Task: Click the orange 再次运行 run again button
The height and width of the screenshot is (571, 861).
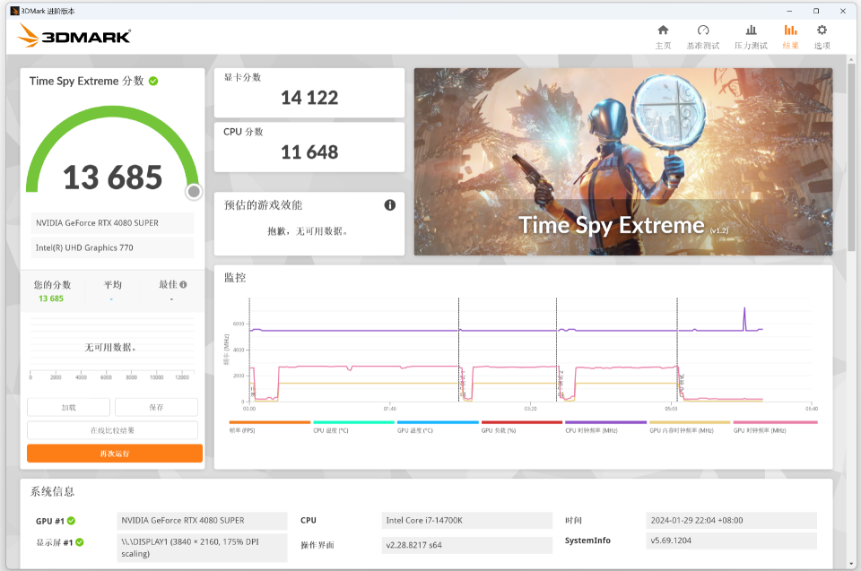Action: [x=115, y=454]
